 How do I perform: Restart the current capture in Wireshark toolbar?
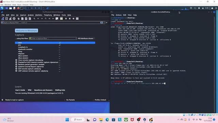point(10,18)
